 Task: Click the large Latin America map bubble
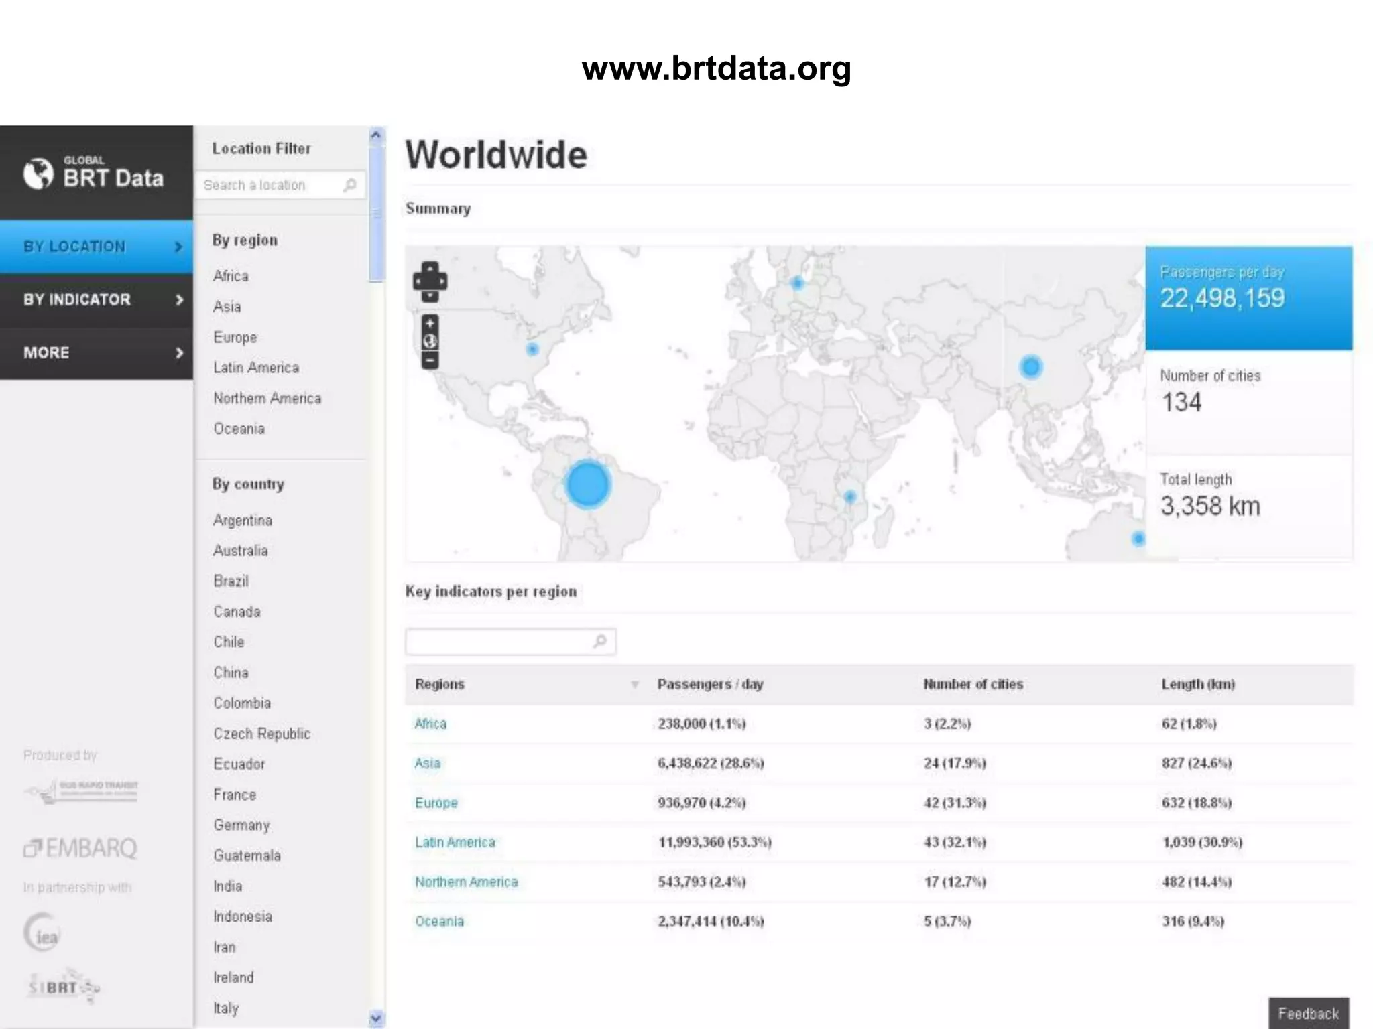tap(587, 484)
